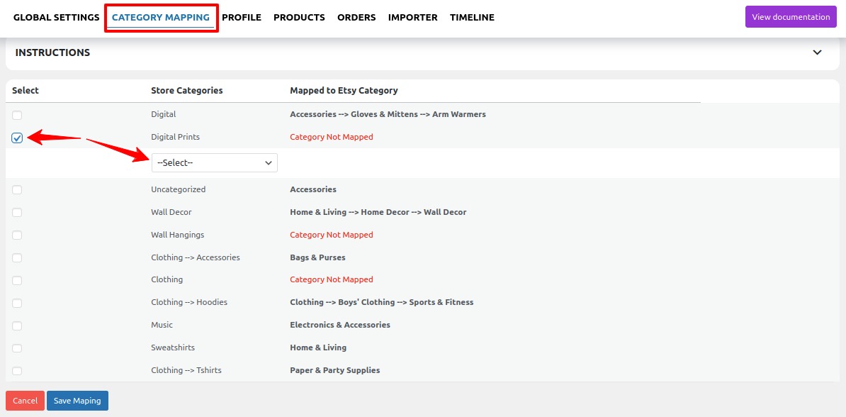The image size is (846, 417).
Task: Expand the Instructions section chevron
Action: pyautogui.click(x=817, y=53)
